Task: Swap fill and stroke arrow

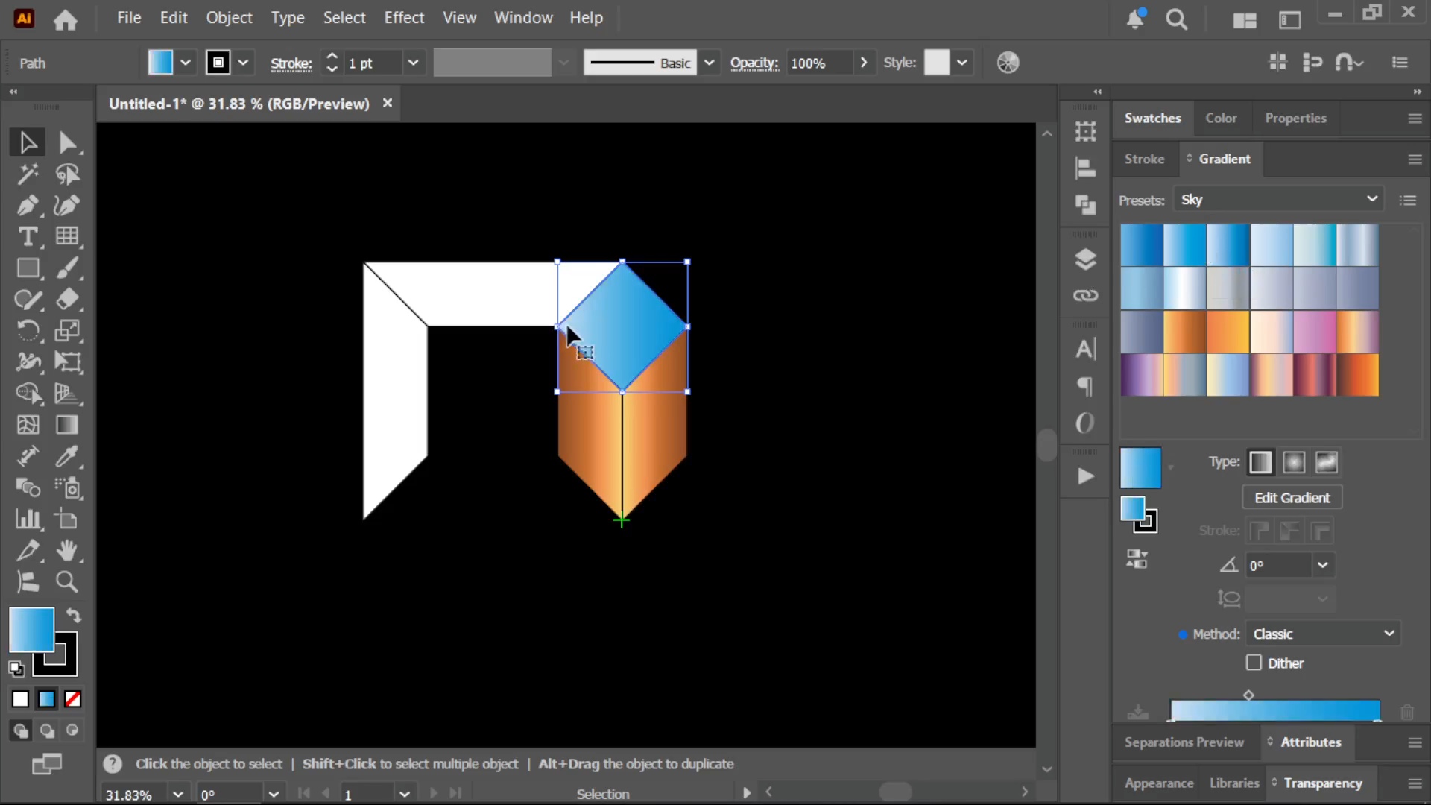Action: (x=74, y=615)
